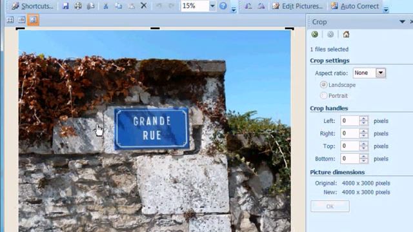
Task: Decrease the Left crop value
Action: coord(364,123)
